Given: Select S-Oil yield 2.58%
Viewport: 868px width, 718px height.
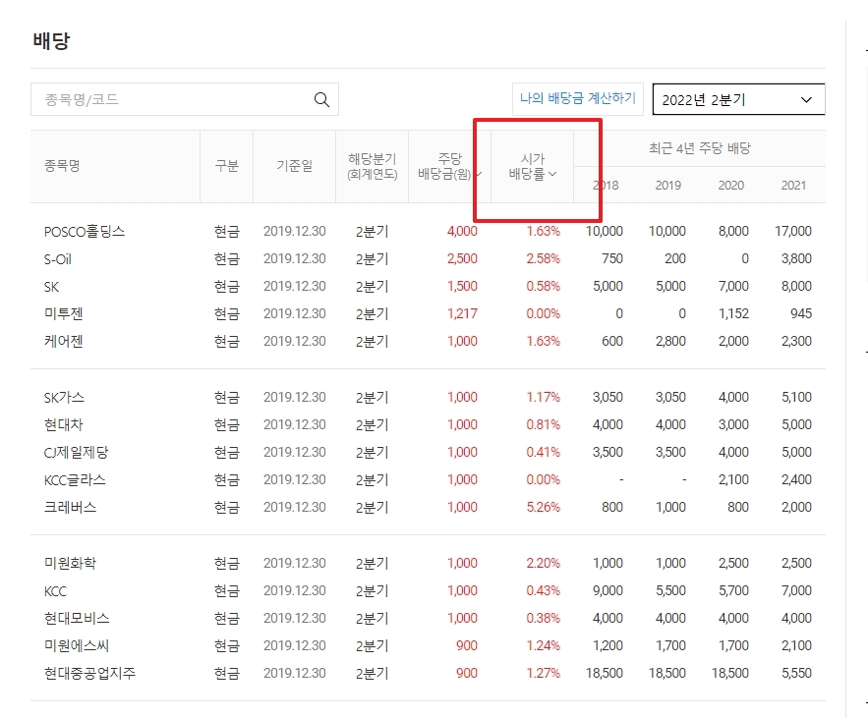Looking at the screenshot, I should (x=543, y=259).
